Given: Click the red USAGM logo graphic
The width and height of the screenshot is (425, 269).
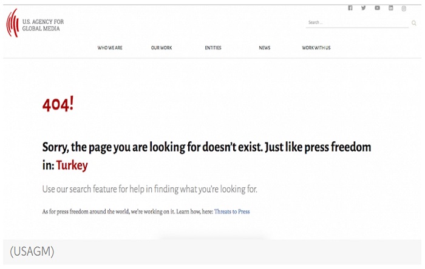Looking at the screenshot, I should (12, 24).
